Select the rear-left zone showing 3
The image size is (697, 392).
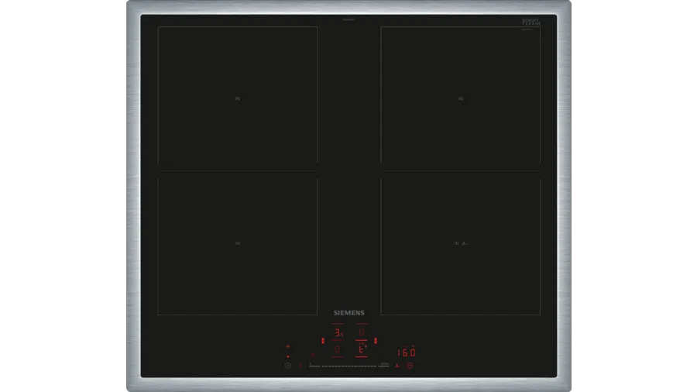338,332
